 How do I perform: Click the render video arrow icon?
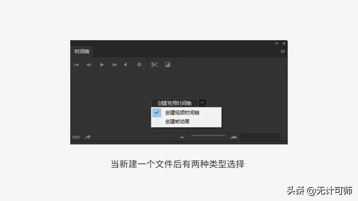click(88, 137)
